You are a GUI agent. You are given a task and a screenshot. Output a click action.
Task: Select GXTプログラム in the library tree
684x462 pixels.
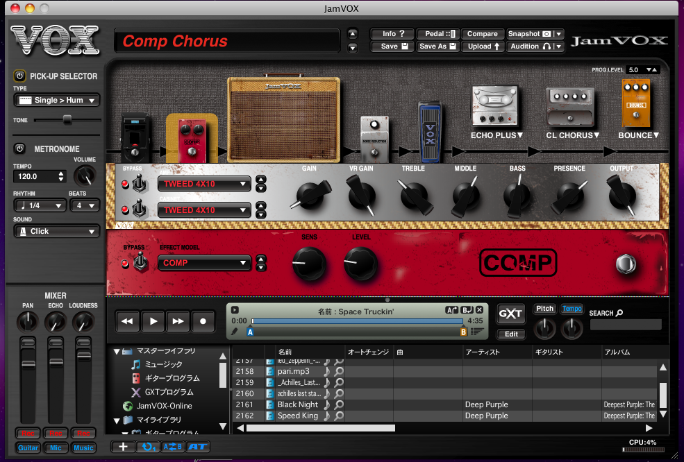tap(169, 392)
